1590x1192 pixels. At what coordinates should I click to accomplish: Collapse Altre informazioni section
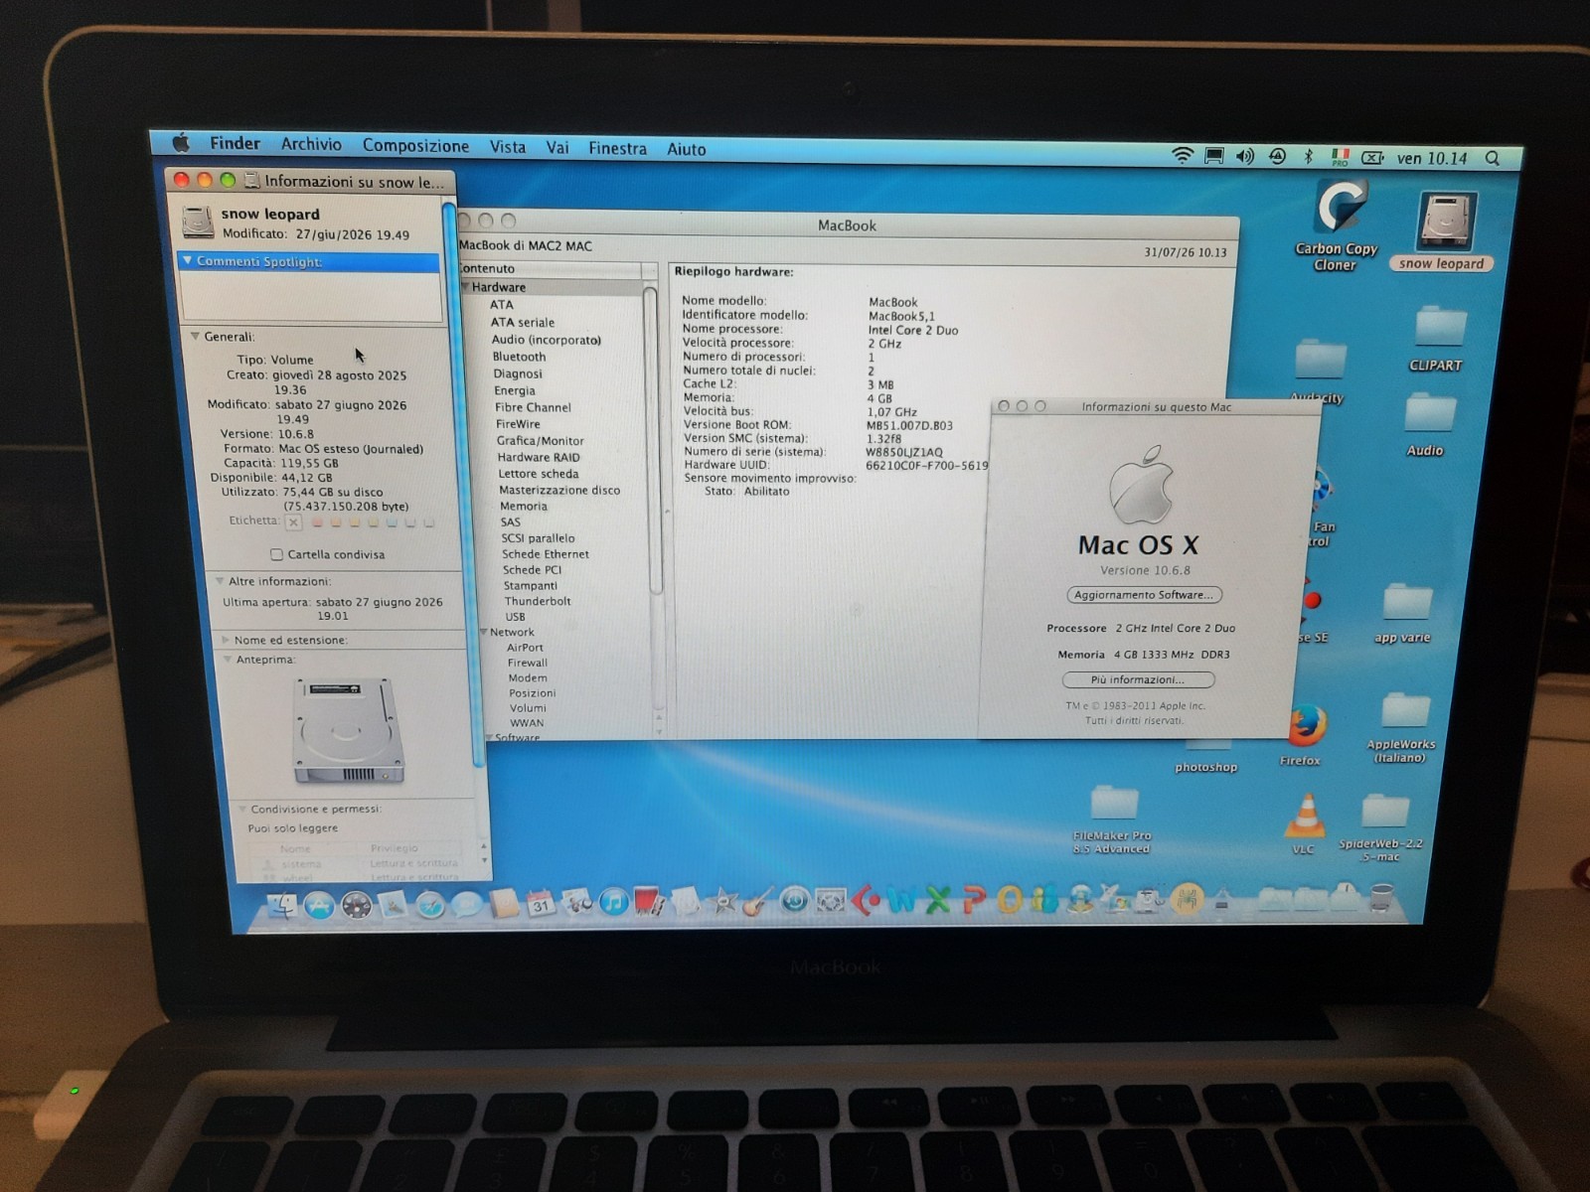point(220,581)
